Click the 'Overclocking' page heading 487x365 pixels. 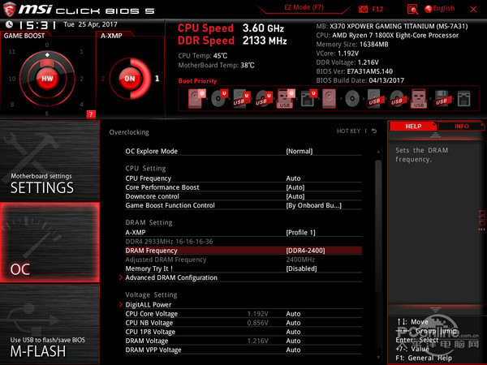[x=129, y=132]
